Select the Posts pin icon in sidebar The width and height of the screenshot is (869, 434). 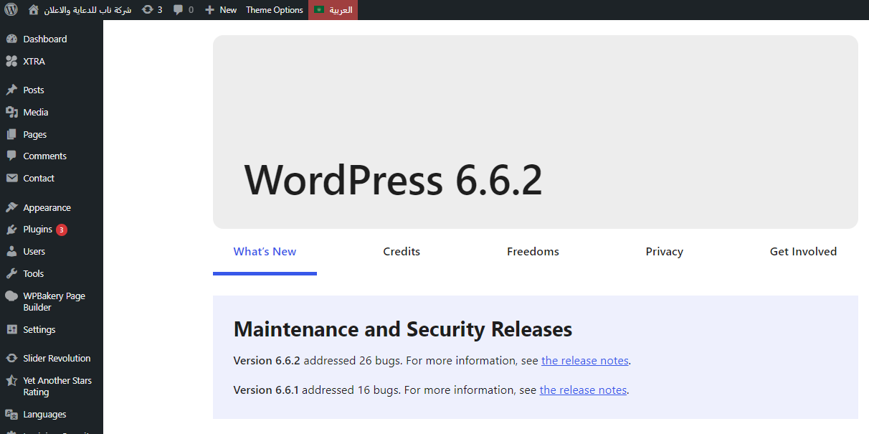click(11, 90)
